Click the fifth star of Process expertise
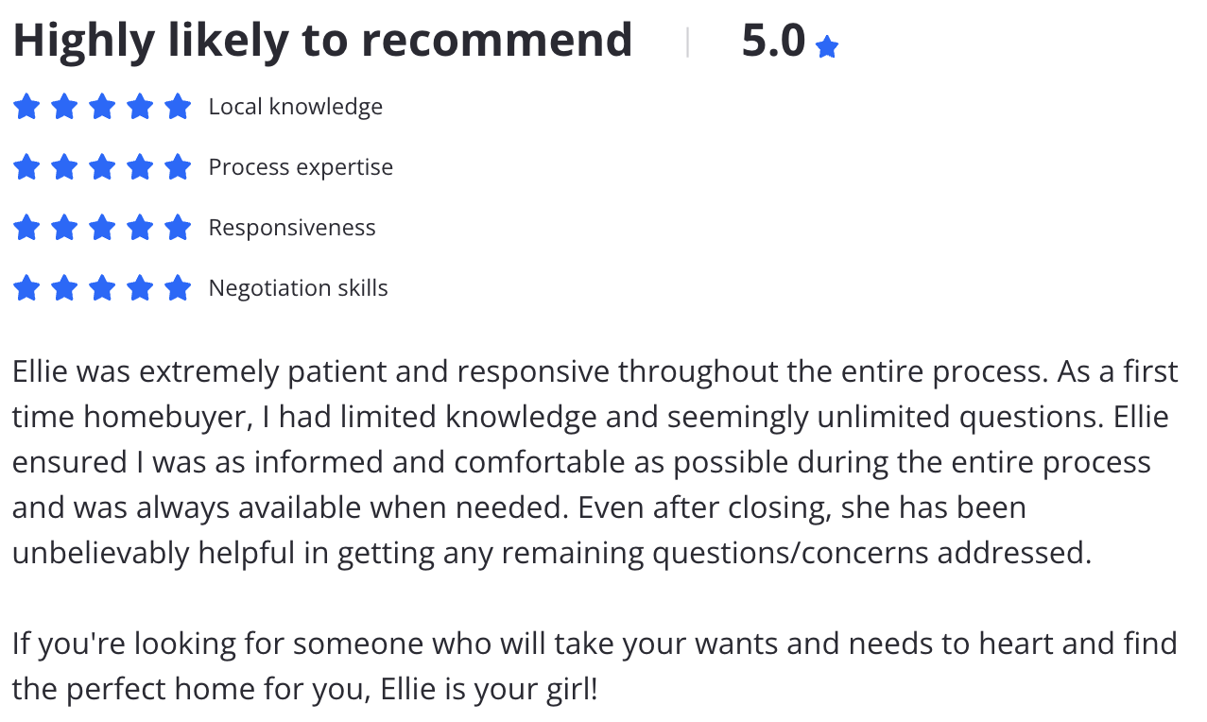Viewport: 1207px width, 722px height. (178, 167)
